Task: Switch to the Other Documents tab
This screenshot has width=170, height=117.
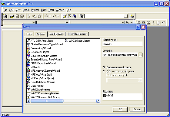Action: 77,34
